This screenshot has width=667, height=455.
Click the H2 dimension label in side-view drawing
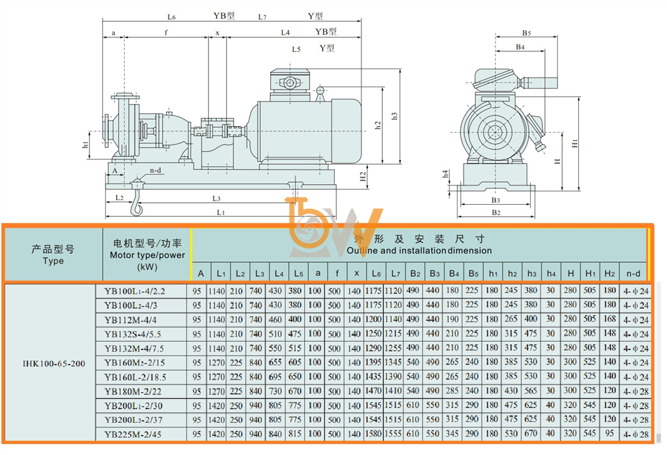pyautogui.click(x=363, y=177)
